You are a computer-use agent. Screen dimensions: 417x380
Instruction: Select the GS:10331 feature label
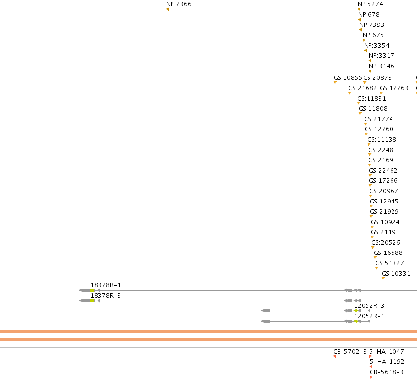click(x=396, y=274)
